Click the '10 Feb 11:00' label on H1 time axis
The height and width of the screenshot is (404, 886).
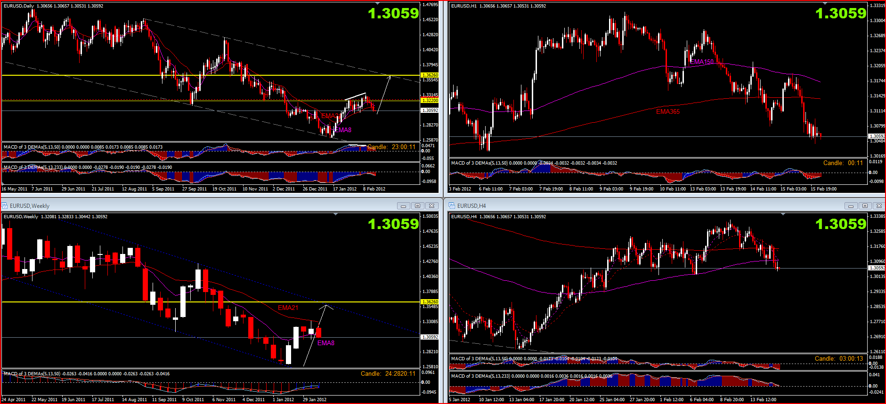(673, 189)
